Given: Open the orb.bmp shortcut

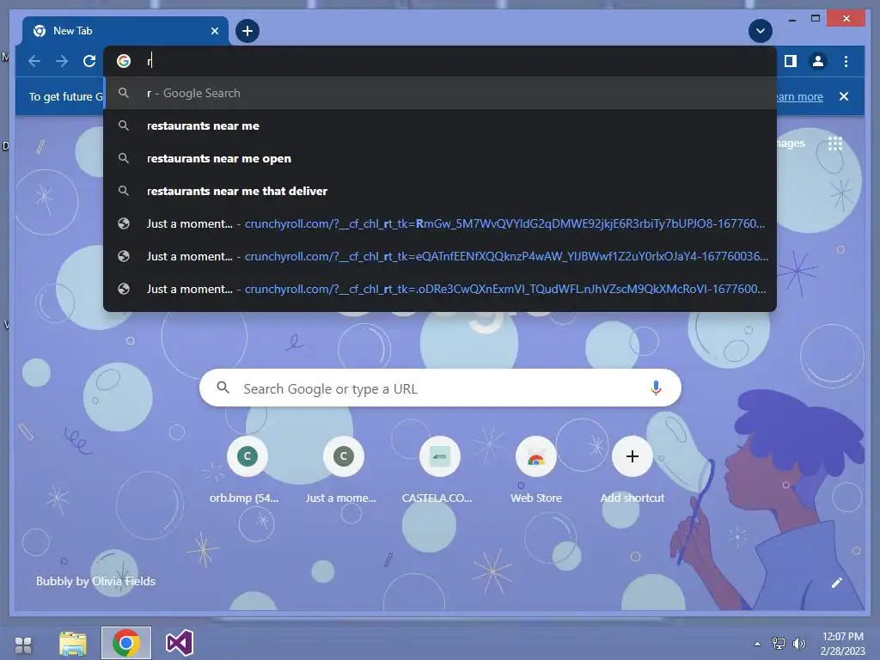Looking at the screenshot, I should pos(247,470).
